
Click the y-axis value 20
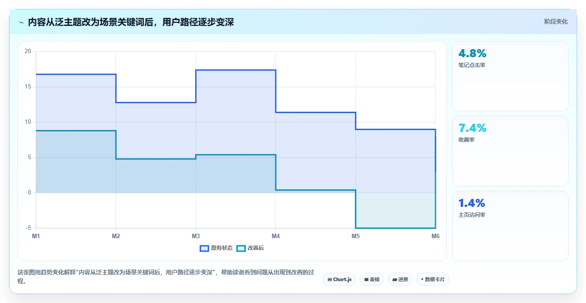pos(28,51)
